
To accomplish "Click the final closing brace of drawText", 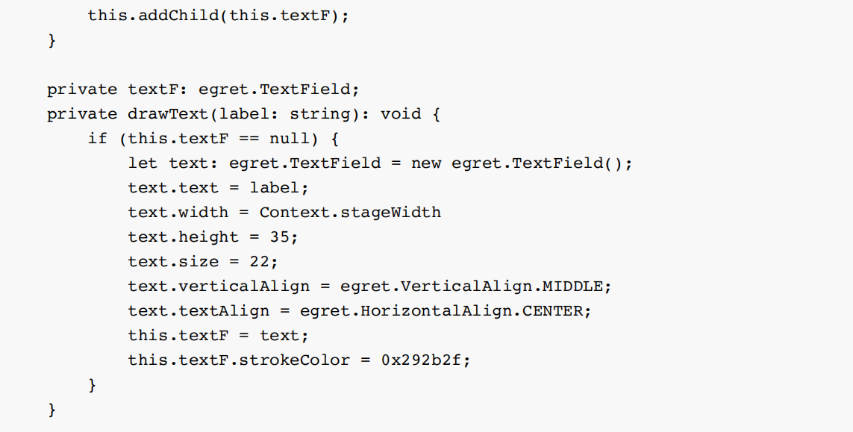I will pos(51,410).
